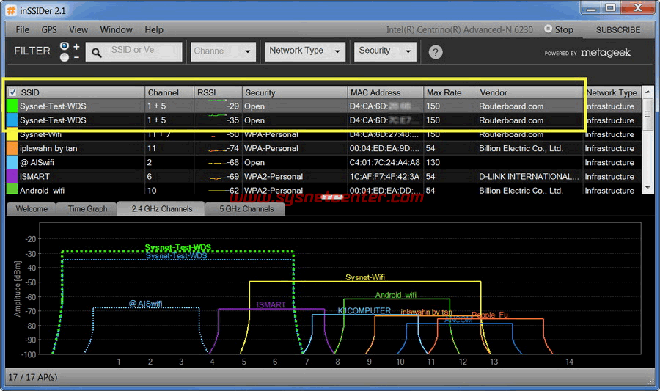Click the search magnifier icon in filter
The height and width of the screenshot is (391, 660).
pyautogui.click(x=97, y=52)
